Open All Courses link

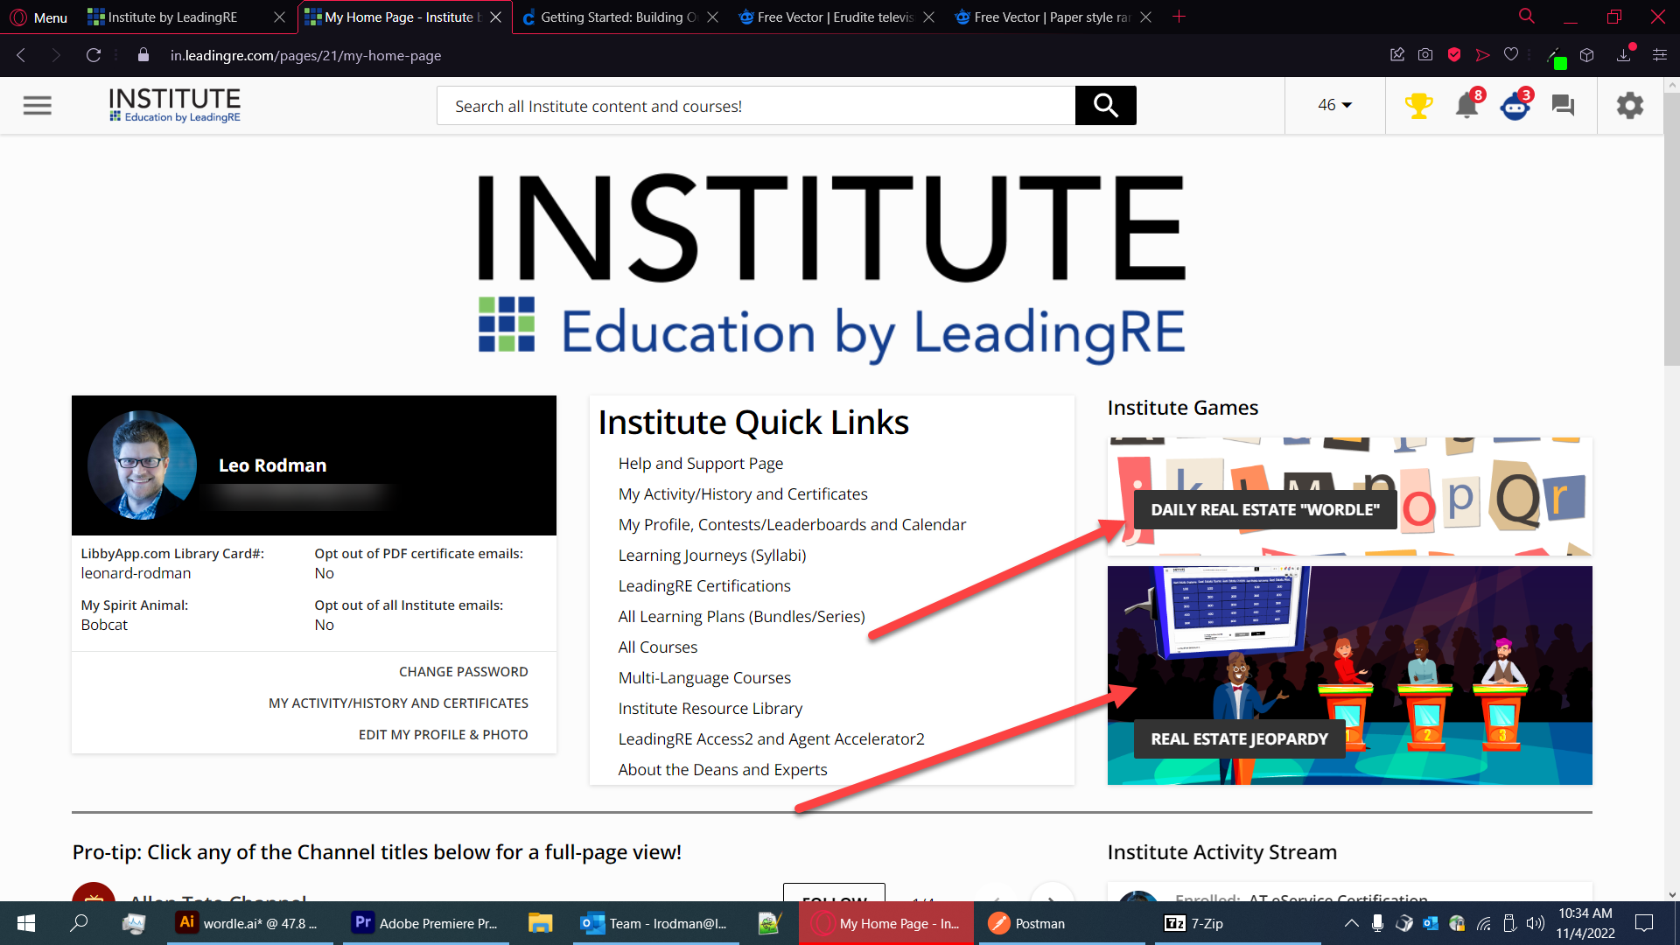pos(657,647)
